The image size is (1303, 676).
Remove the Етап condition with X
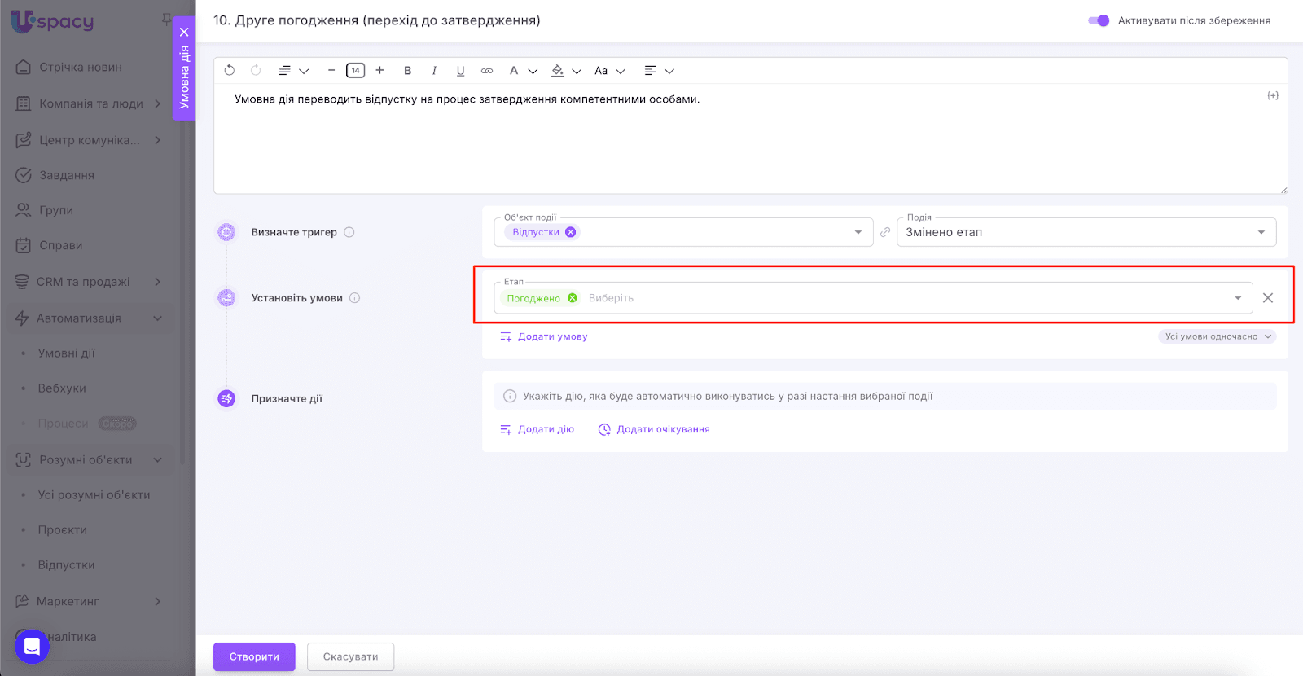click(x=1267, y=298)
